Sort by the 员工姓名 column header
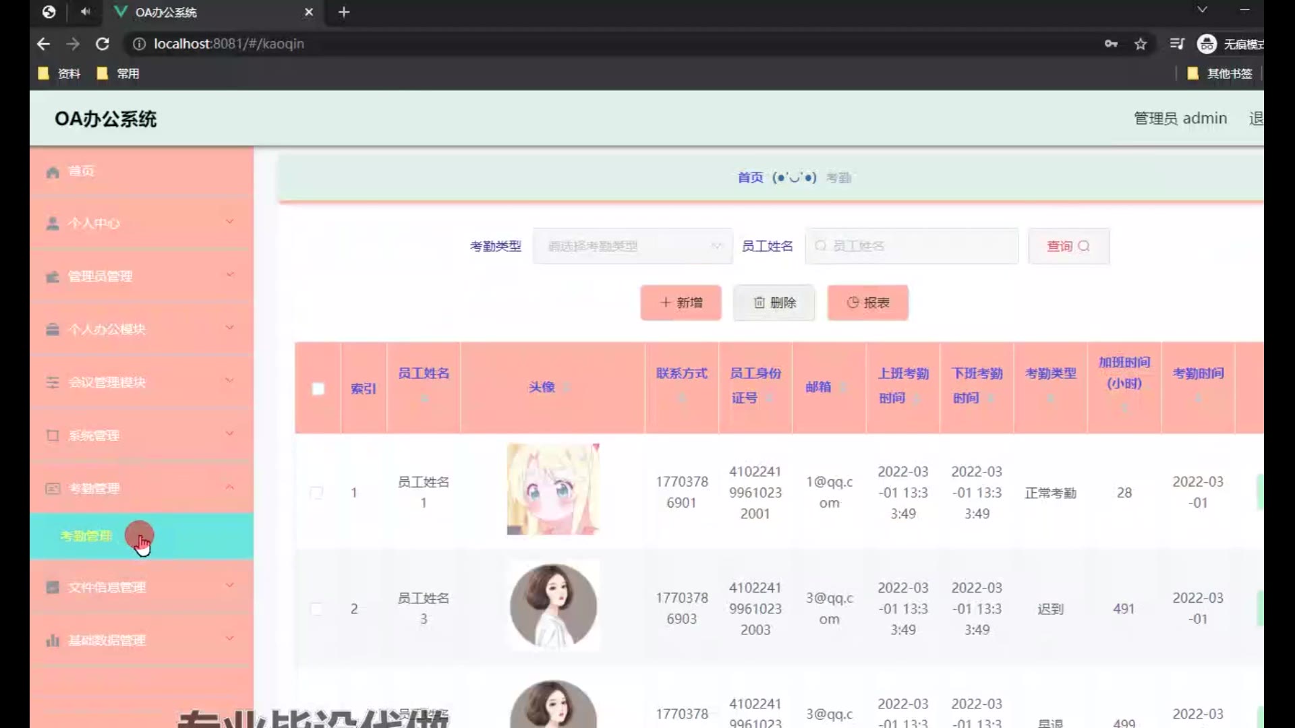The height and width of the screenshot is (728, 1295). click(424, 386)
